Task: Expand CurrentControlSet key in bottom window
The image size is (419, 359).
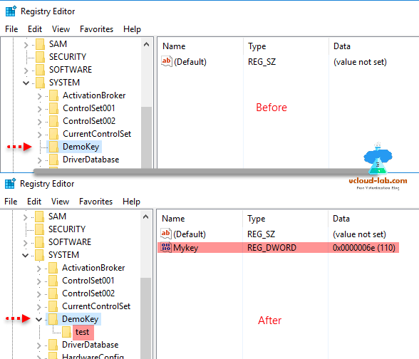Action: pos(38,306)
